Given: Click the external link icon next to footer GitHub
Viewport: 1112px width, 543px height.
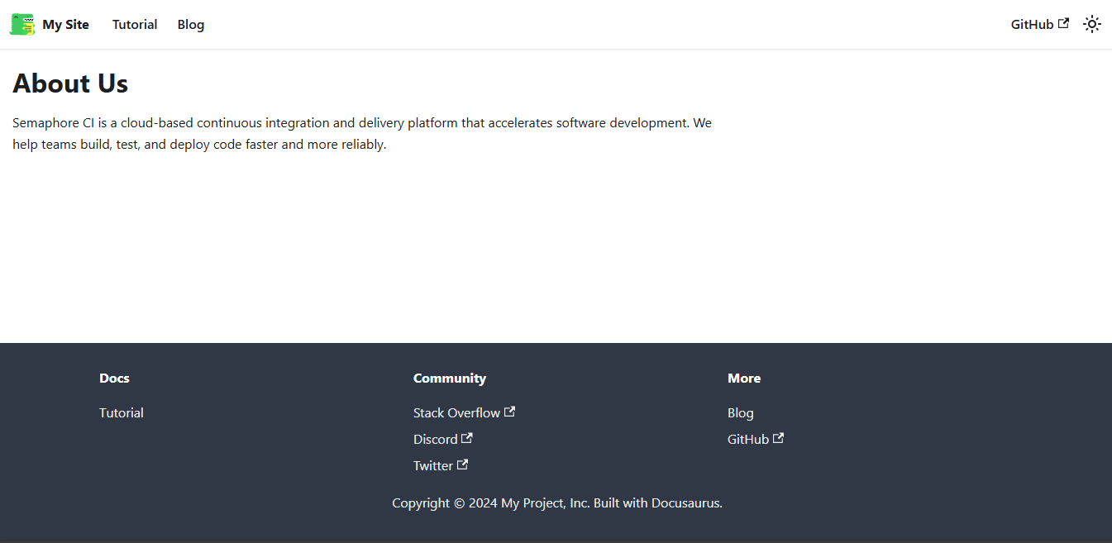Looking at the screenshot, I should pyautogui.click(x=778, y=437).
